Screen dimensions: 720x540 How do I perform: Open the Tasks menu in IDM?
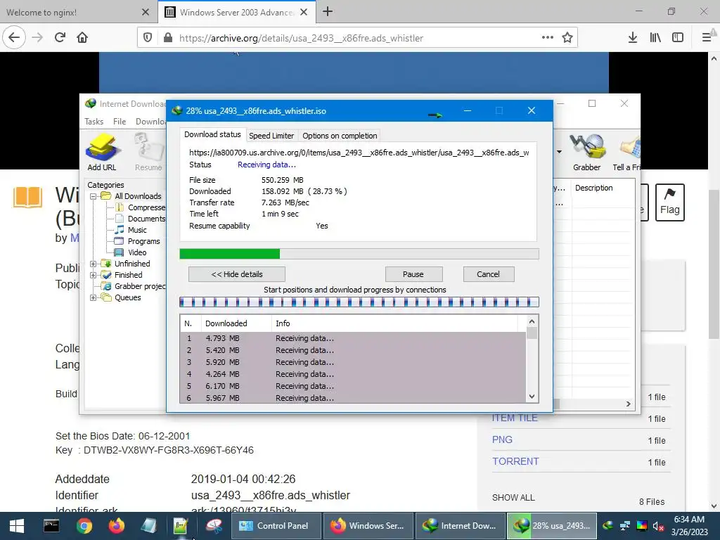tap(94, 121)
